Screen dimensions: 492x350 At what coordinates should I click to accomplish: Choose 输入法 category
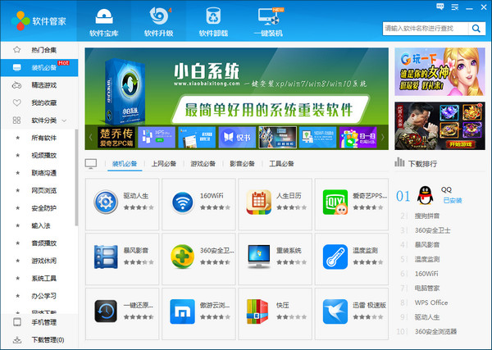click(x=40, y=225)
